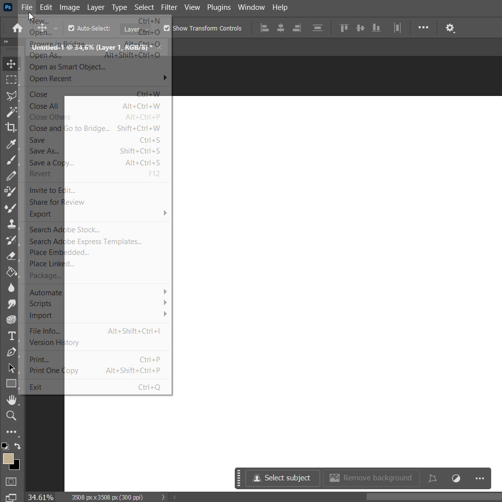Select the Type tool
The height and width of the screenshot is (502, 502).
(x=11, y=336)
